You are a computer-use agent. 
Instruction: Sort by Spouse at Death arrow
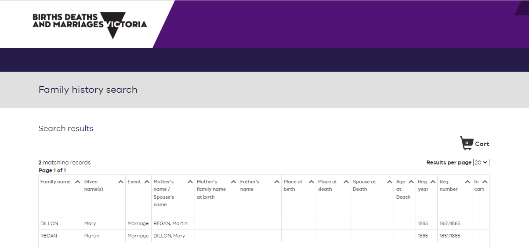(389, 182)
